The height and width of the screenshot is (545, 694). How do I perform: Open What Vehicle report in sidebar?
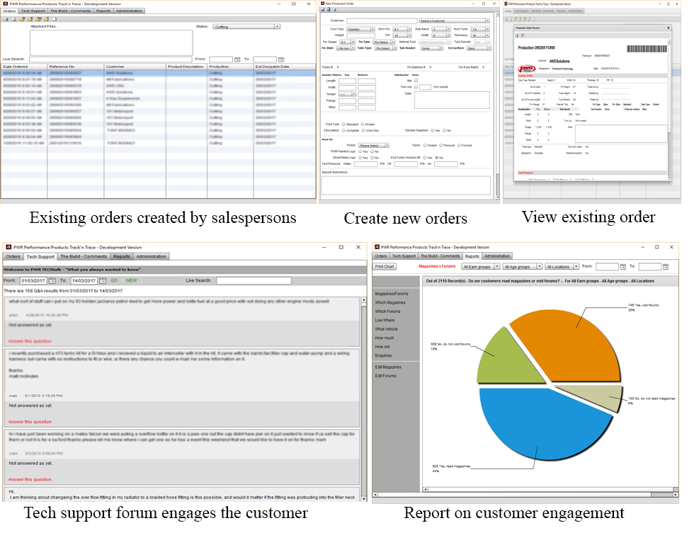point(387,329)
